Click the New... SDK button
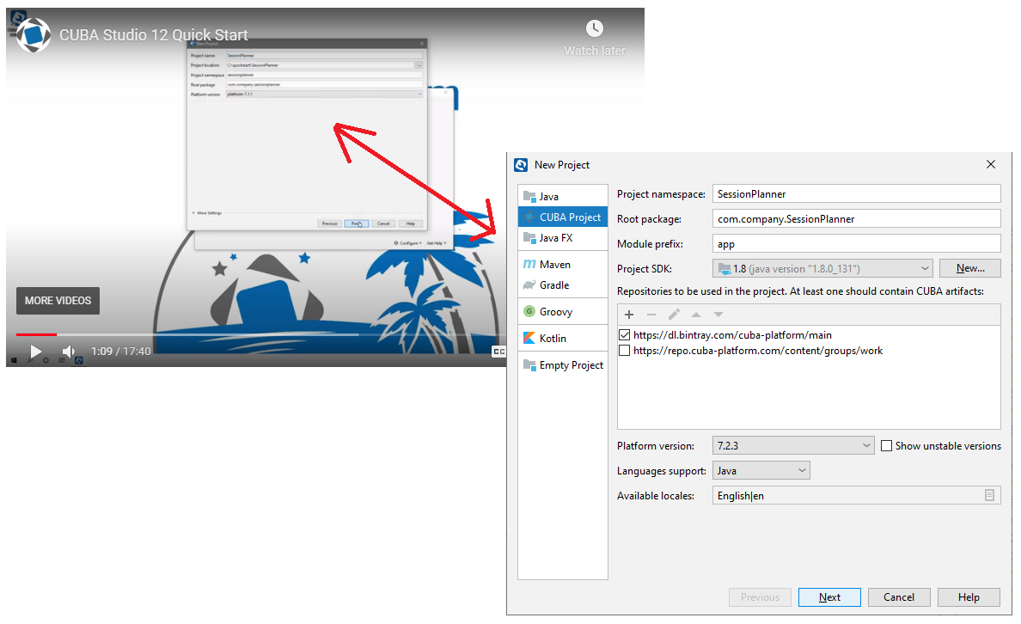Screen dimensions: 1021x624 [x=969, y=267]
